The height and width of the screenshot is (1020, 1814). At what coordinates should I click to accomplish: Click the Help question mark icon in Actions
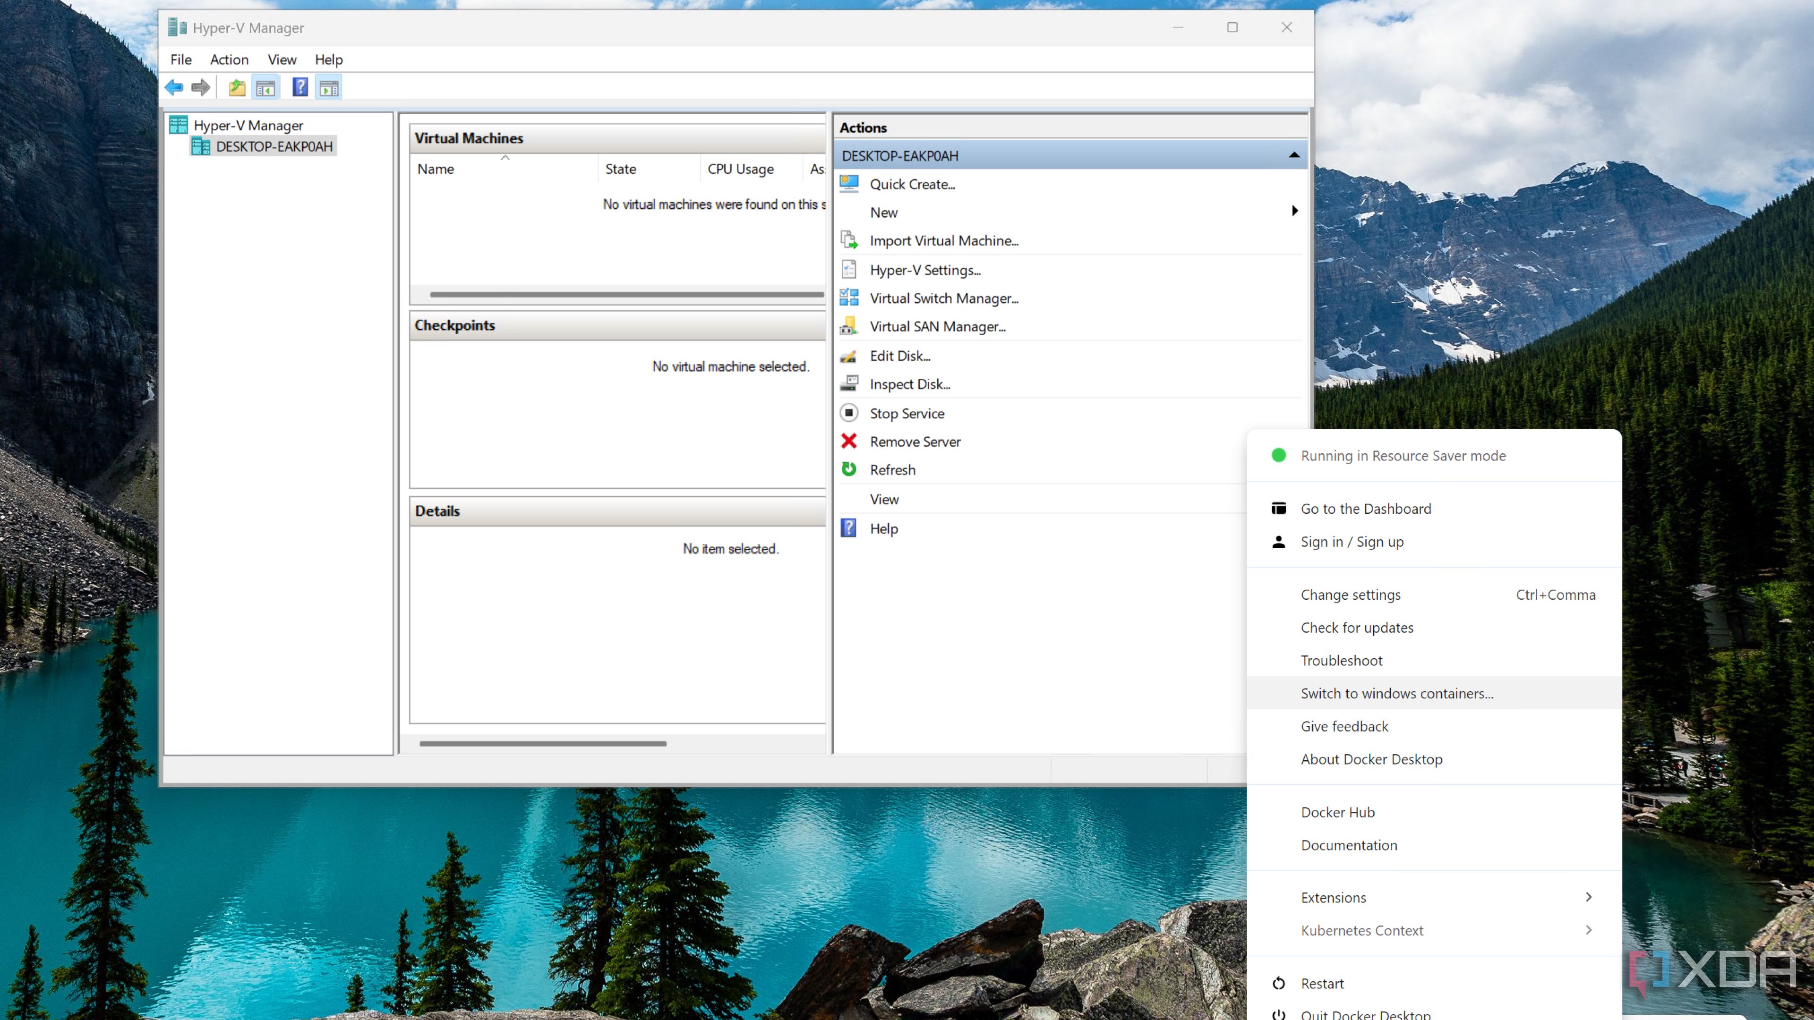(x=849, y=528)
